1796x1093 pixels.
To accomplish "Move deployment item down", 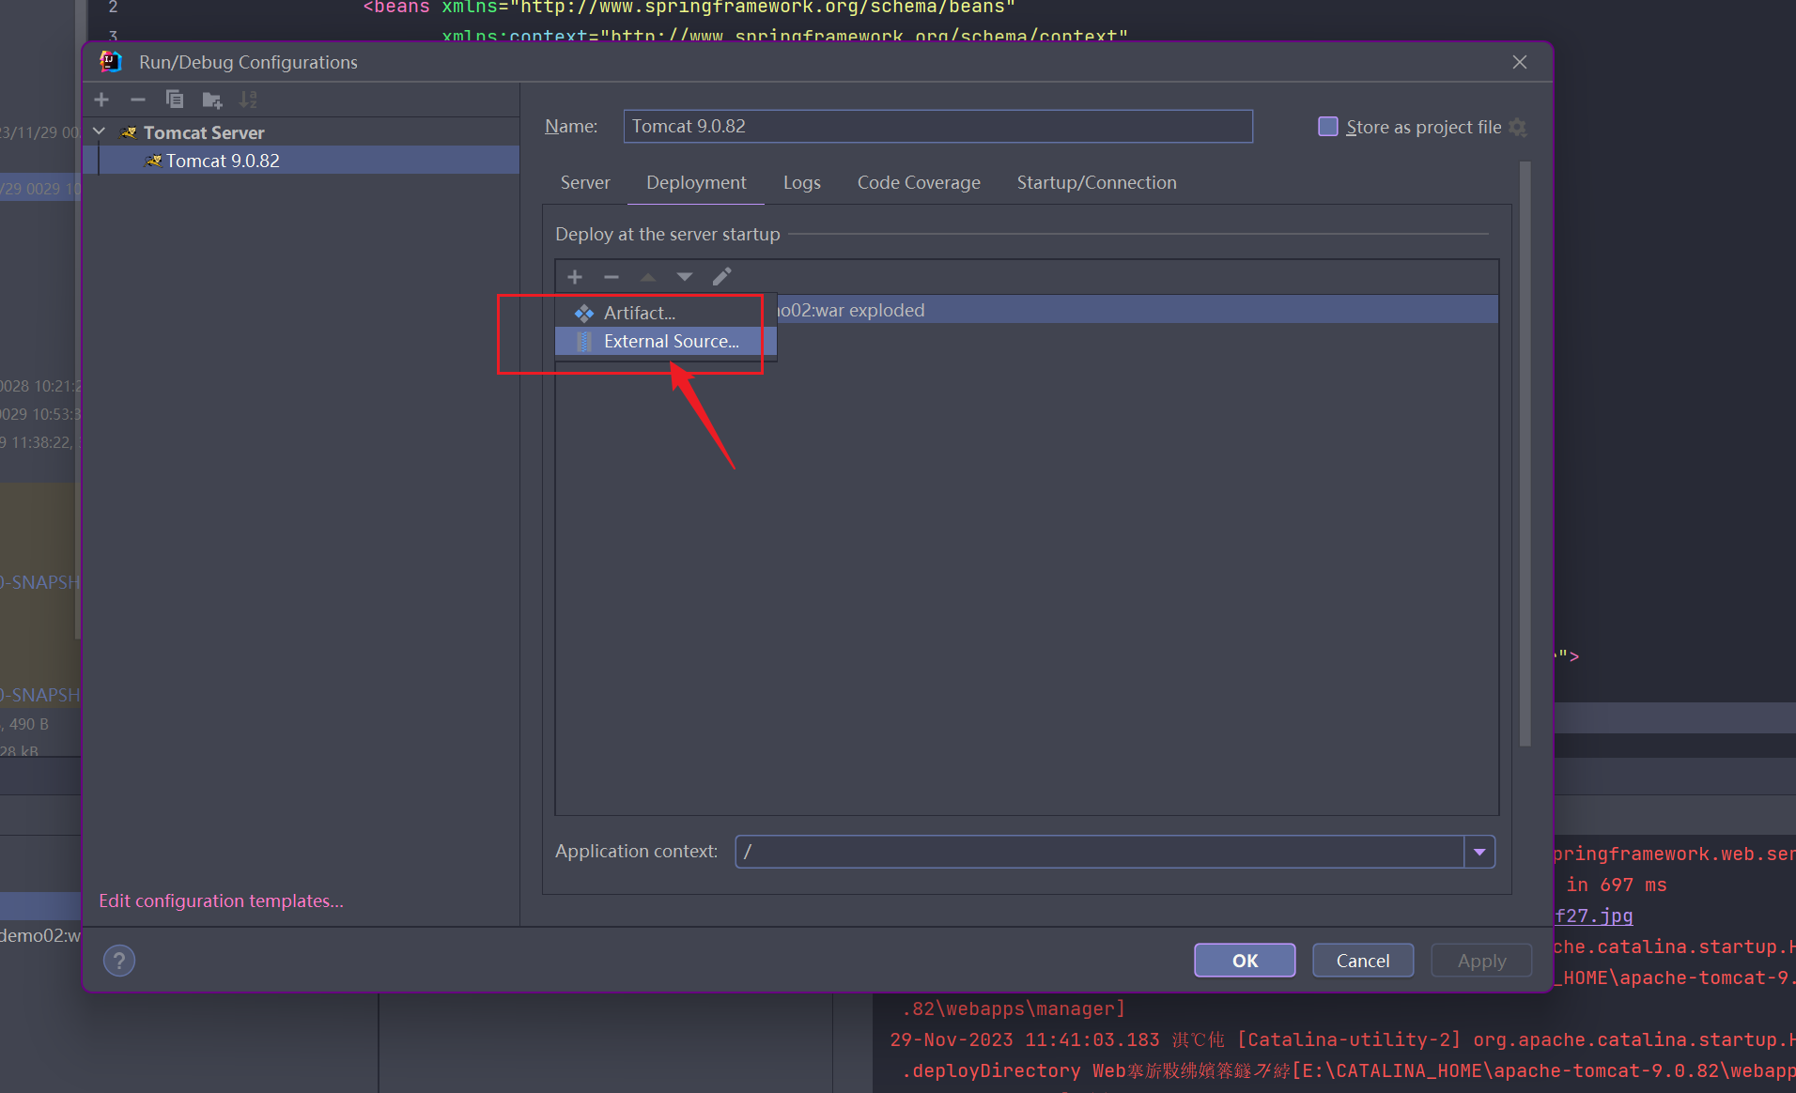I will [685, 277].
